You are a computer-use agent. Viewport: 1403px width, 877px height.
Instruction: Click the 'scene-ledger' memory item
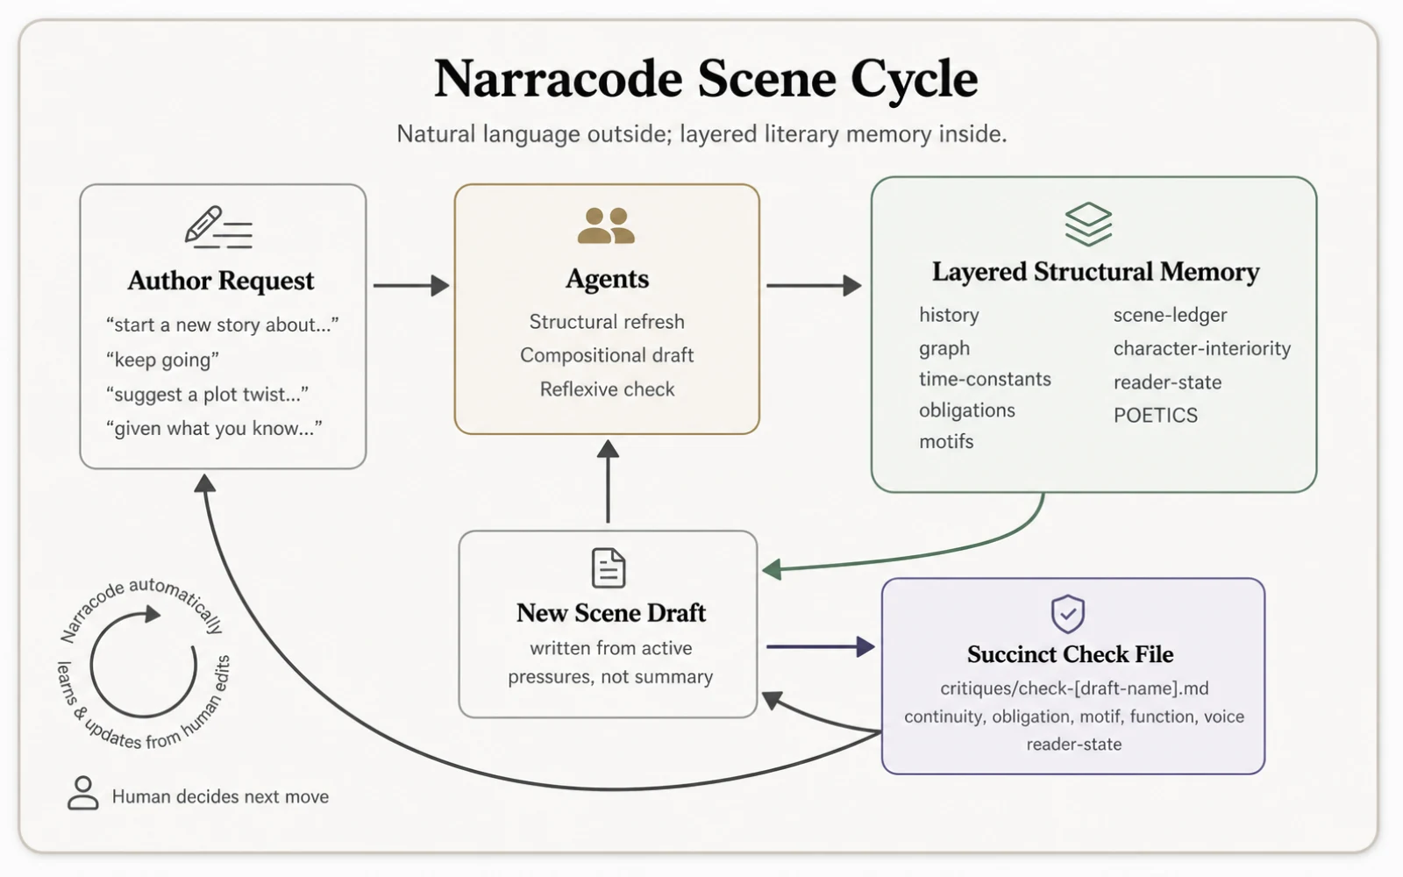coord(1170,315)
